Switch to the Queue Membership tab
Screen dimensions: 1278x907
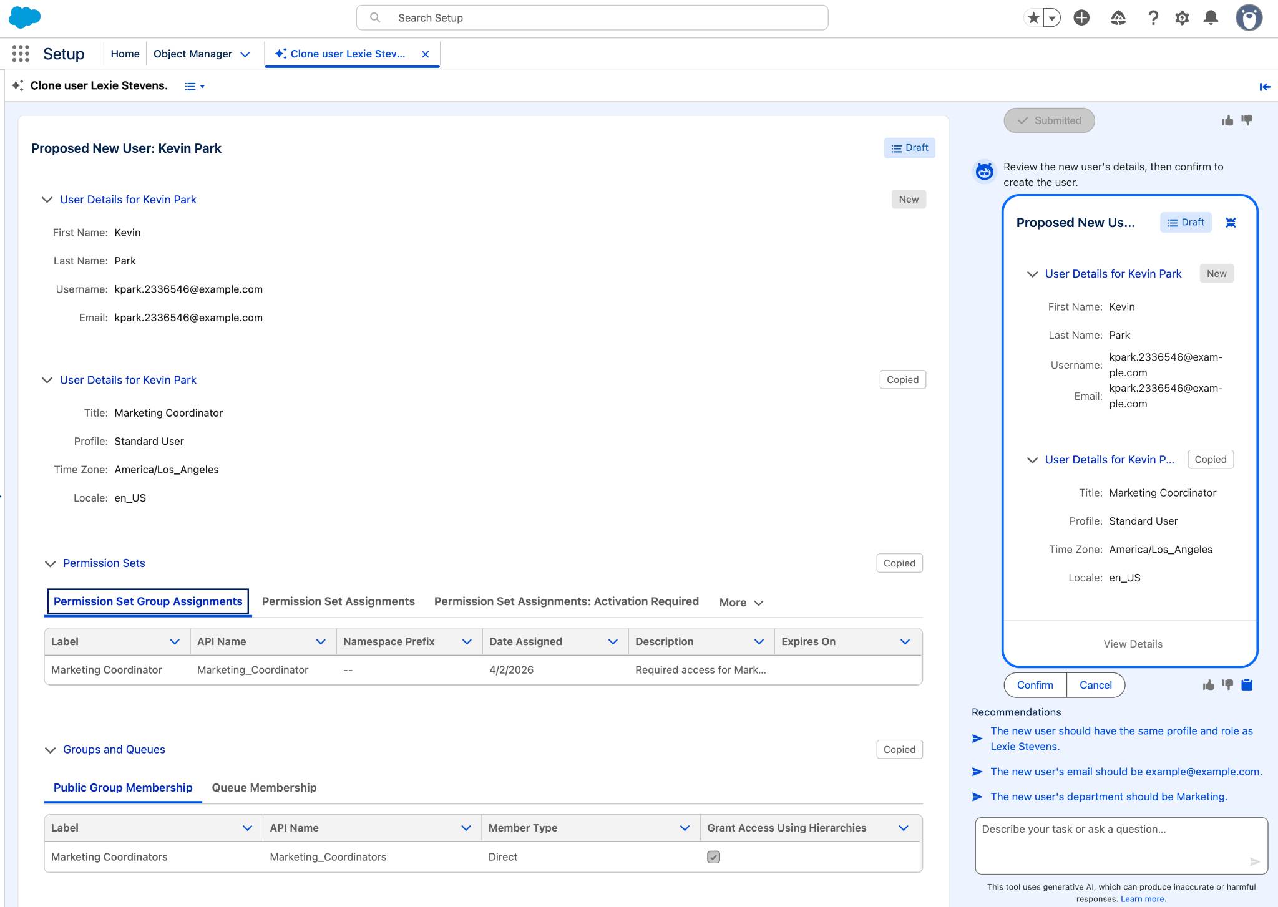coord(264,788)
